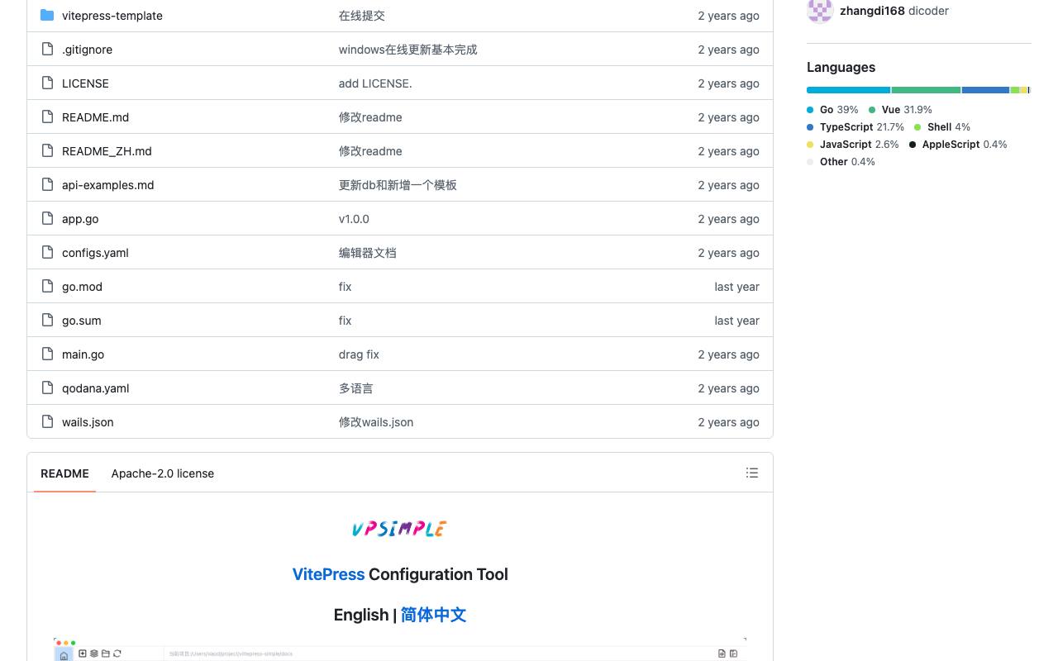
Task: Click the file icon next to main.go
Action: pos(47,354)
